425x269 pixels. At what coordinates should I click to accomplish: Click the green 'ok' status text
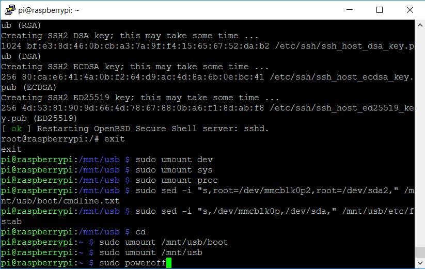(x=17, y=129)
